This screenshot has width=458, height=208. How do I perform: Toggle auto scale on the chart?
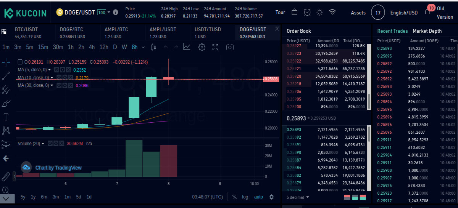click(258, 197)
